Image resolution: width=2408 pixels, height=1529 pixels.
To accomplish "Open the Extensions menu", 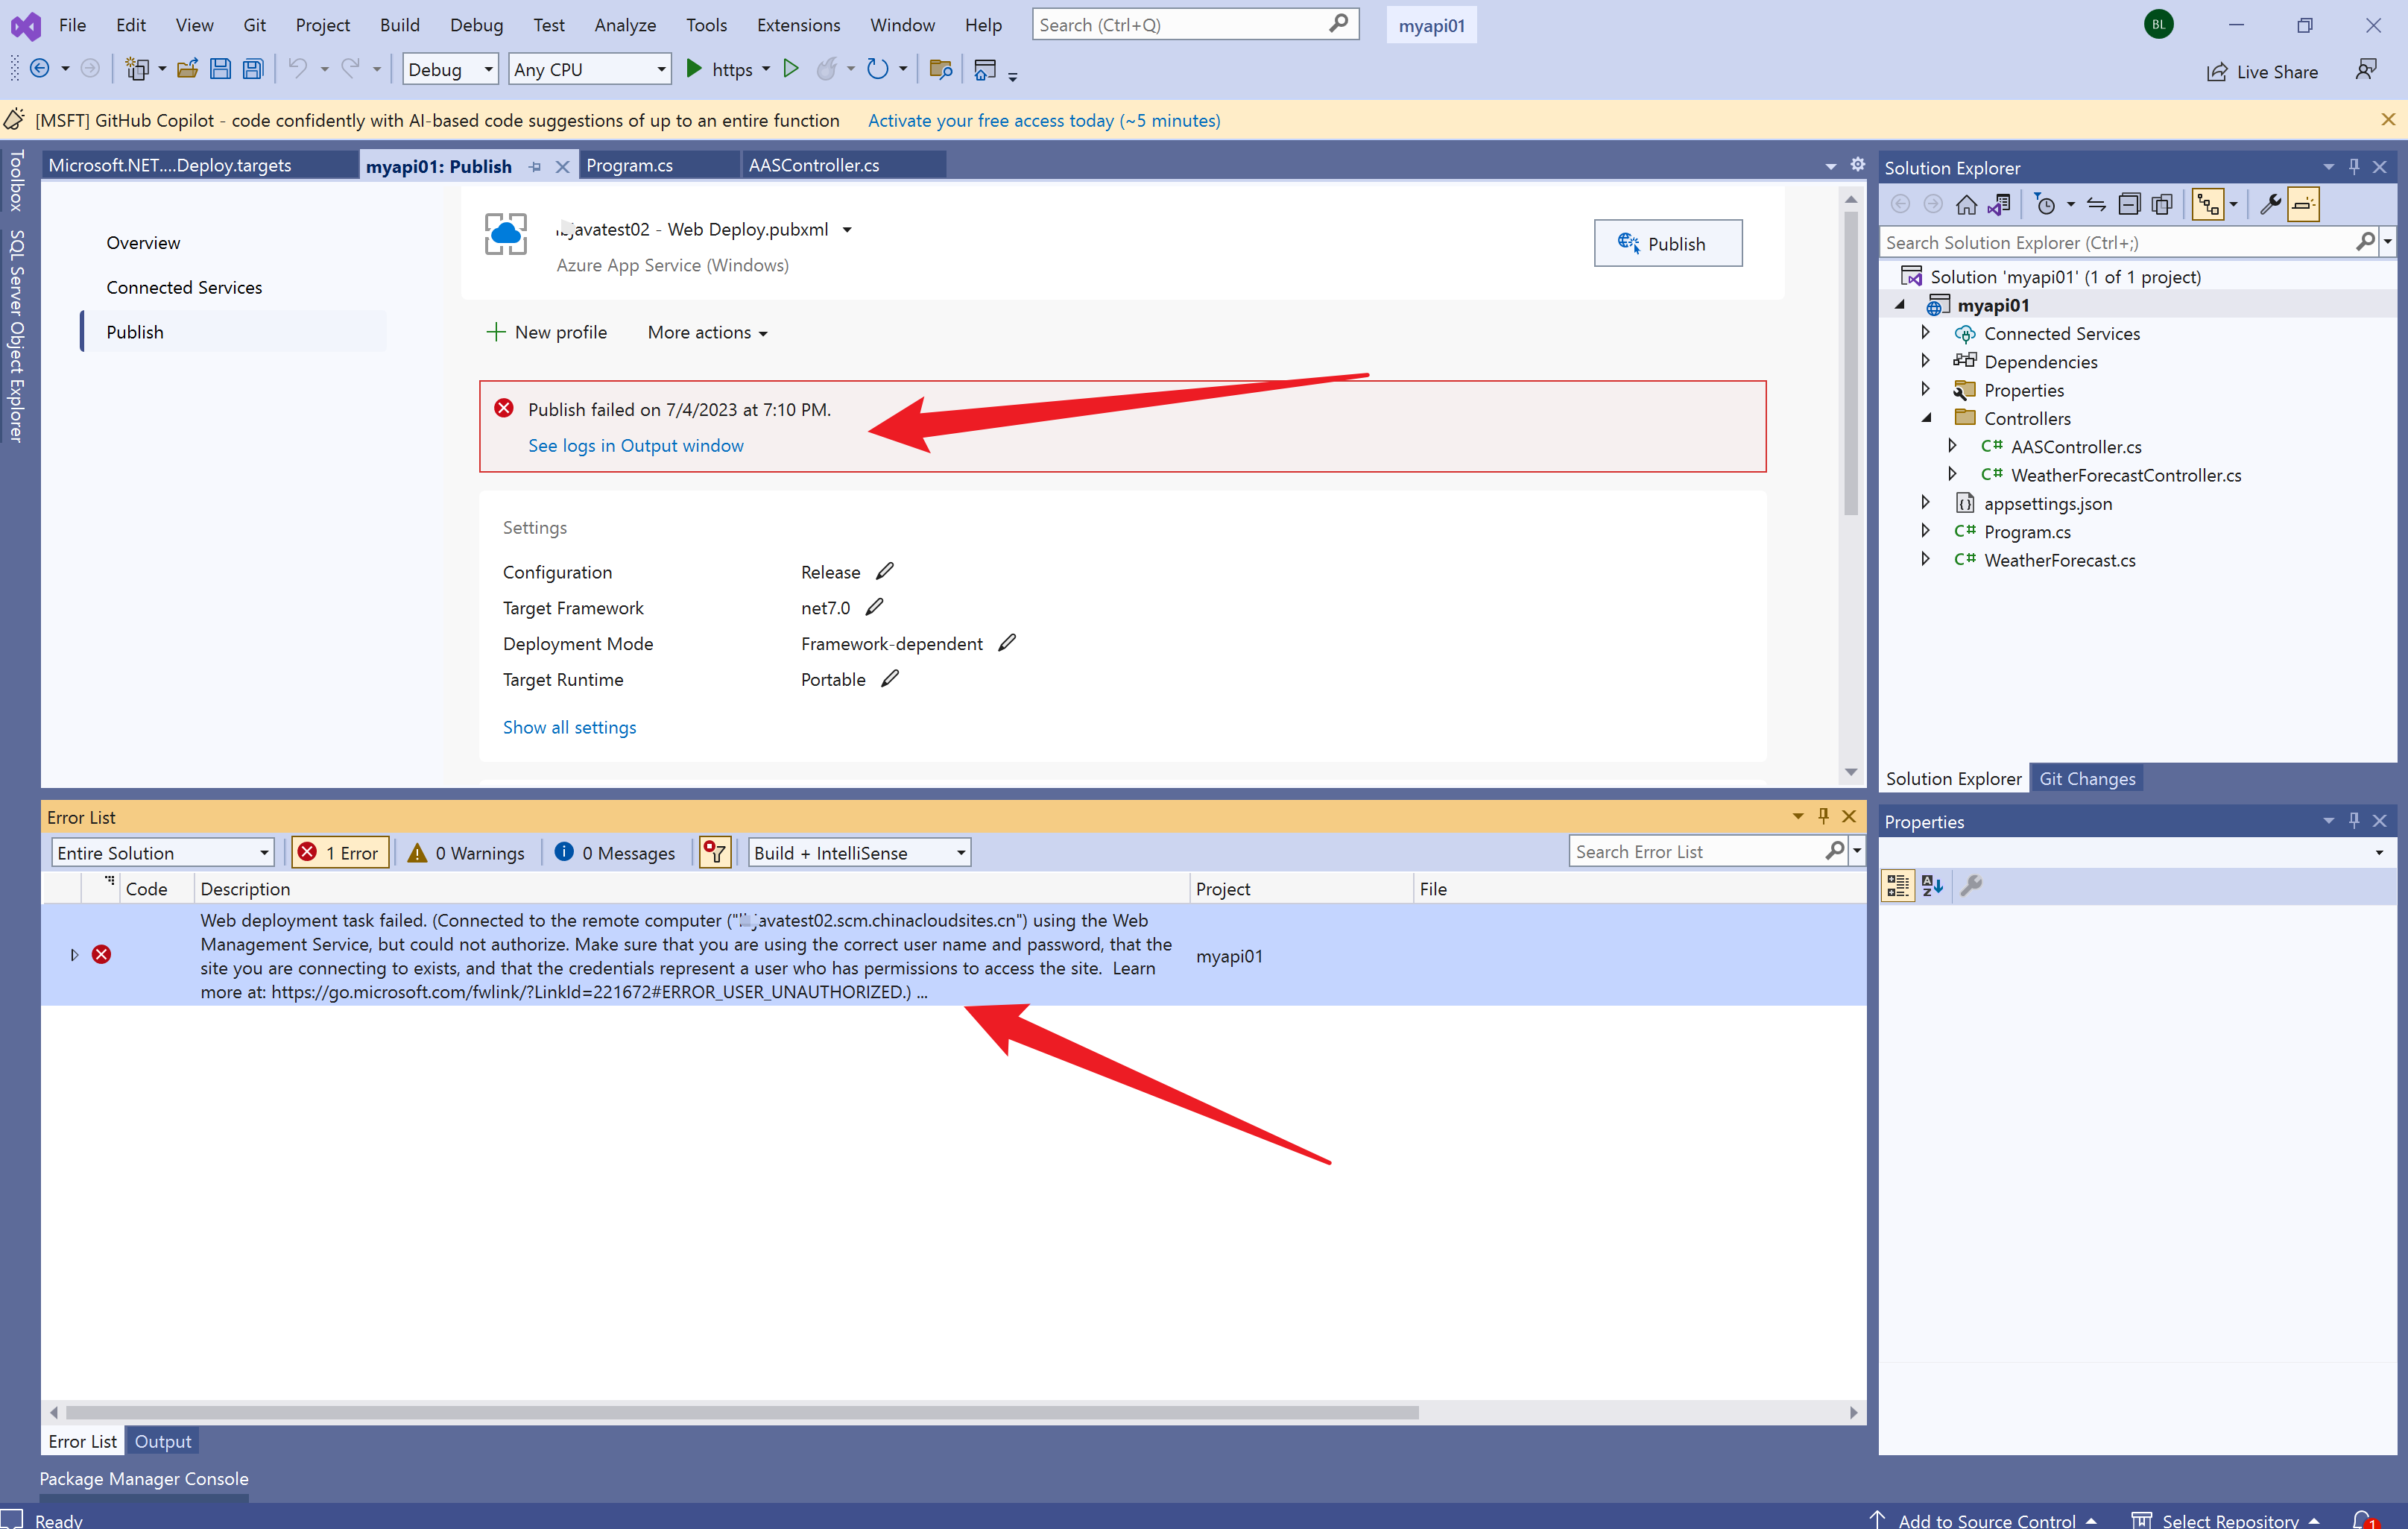I will coord(797,25).
